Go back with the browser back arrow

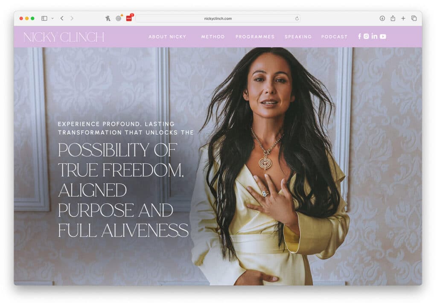pyautogui.click(x=62, y=18)
